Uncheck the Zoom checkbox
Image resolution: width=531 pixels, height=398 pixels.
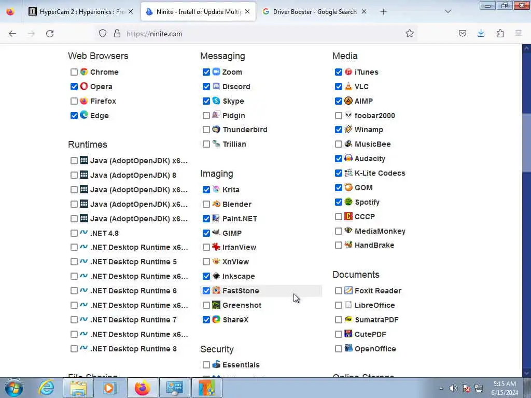(206, 72)
